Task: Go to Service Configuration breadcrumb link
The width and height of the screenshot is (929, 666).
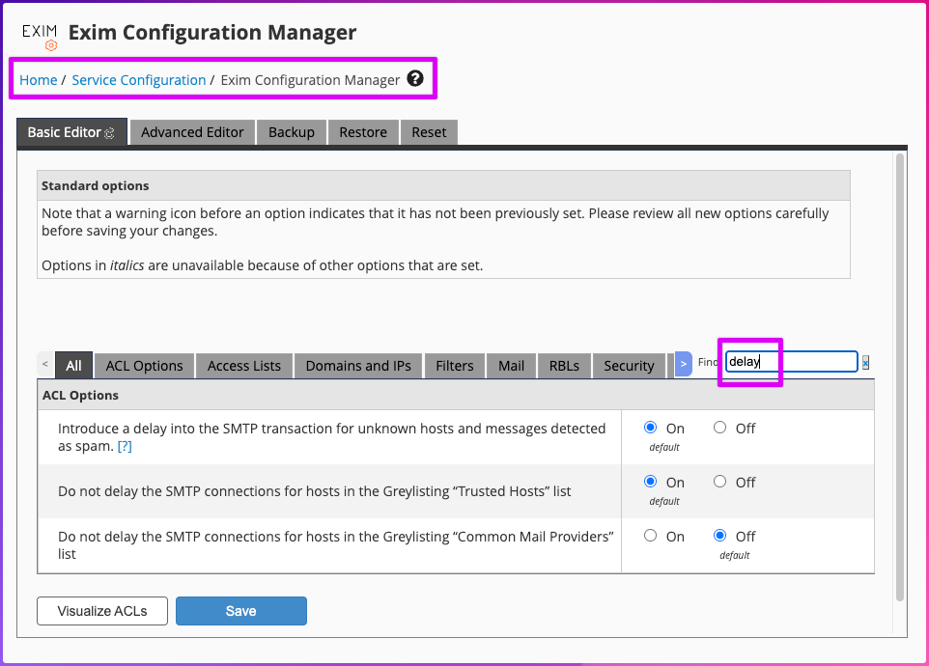Action: point(139,80)
